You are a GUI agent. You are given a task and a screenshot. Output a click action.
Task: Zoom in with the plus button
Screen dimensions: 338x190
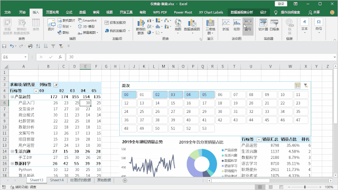tap(321, 187)
